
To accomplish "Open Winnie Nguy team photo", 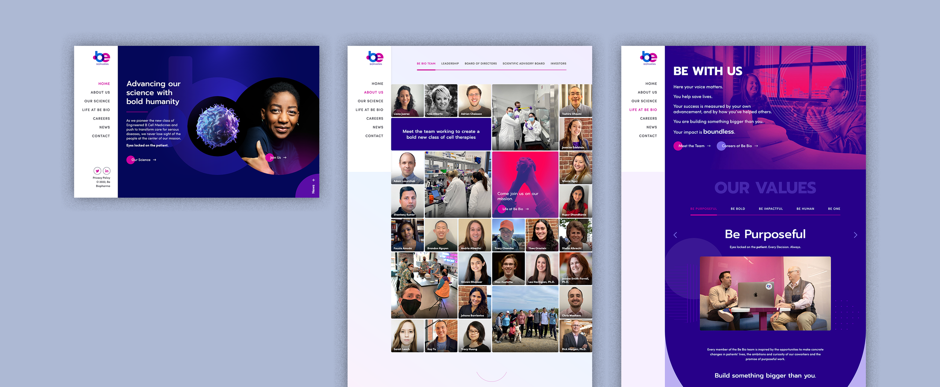I will [576, 168].
